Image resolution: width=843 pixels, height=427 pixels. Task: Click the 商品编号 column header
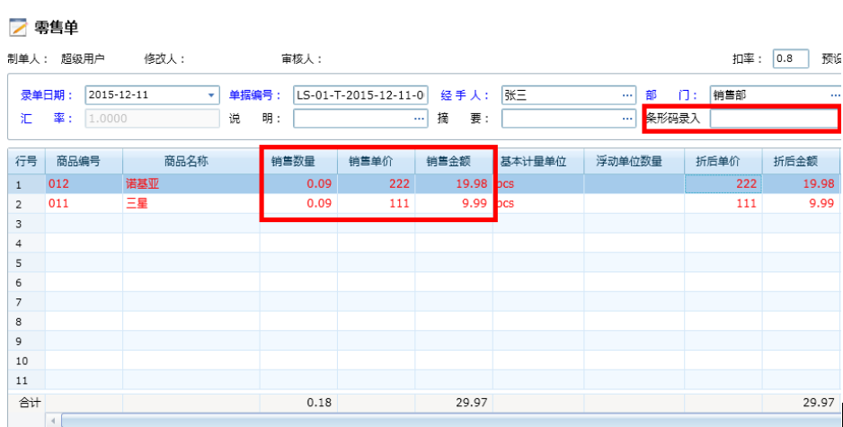tap(84, 161)
